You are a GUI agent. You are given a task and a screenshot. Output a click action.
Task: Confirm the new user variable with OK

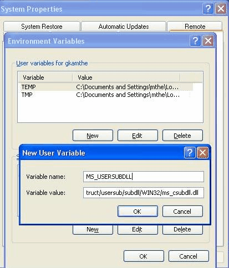138,212
